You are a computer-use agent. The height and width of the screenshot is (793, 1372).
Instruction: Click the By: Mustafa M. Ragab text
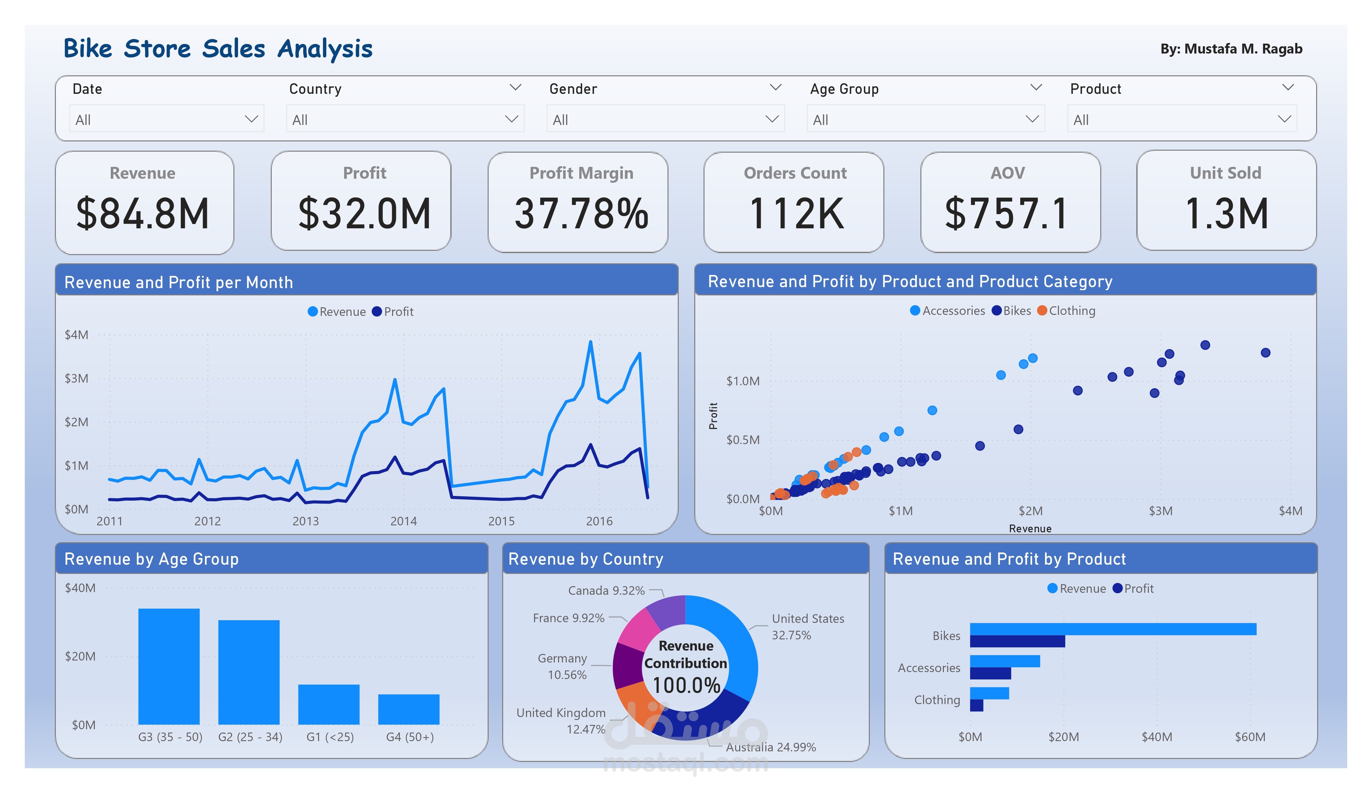(x=1231, y=49)
